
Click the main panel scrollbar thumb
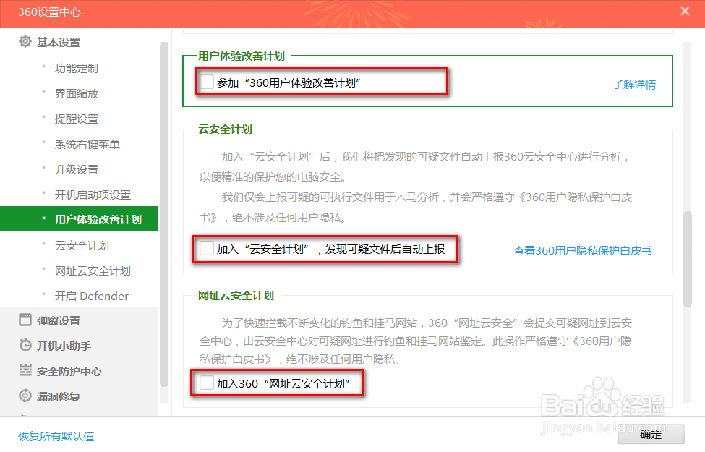click(x=688, y=259)
